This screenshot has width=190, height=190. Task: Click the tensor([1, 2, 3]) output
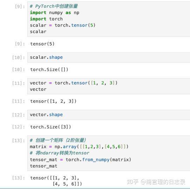[x=53, y=101]
